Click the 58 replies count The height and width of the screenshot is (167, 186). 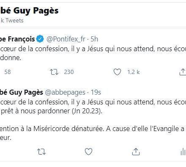click(x=8, y=72)
